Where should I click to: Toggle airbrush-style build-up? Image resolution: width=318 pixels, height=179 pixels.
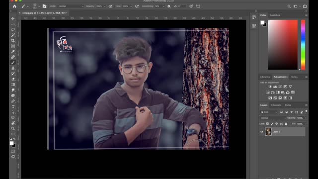pyautogui.click(x=137, y=6)
